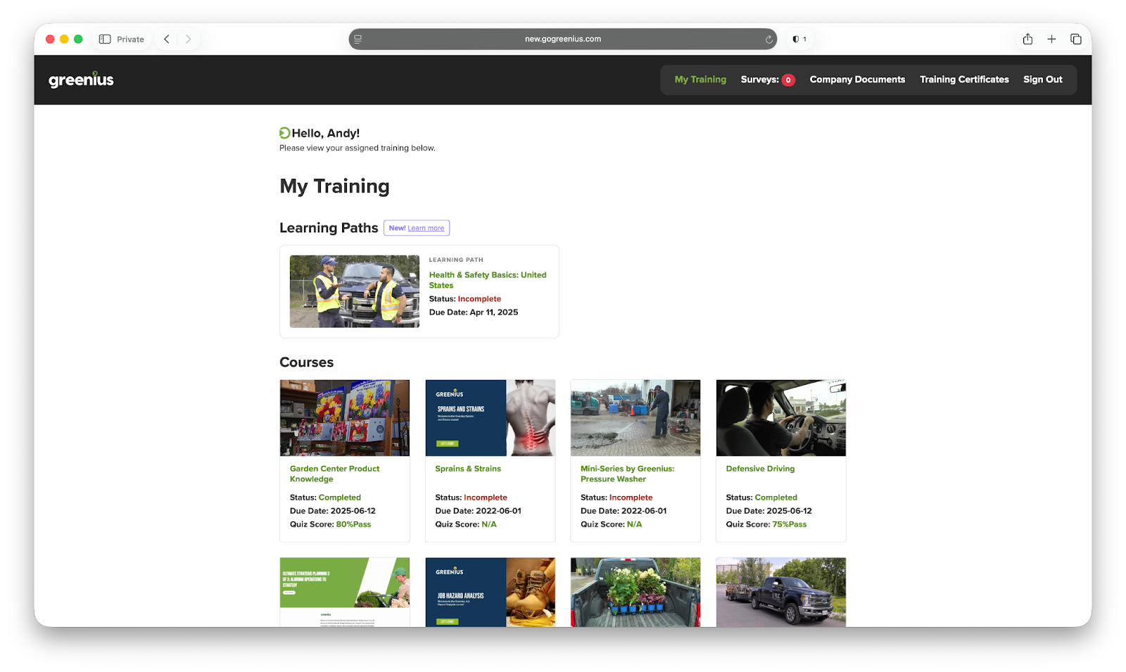Click the Pressure Washer course thumbnail
The width and height of the screenshot is (1126, 672).
click(x=635, y=418)
